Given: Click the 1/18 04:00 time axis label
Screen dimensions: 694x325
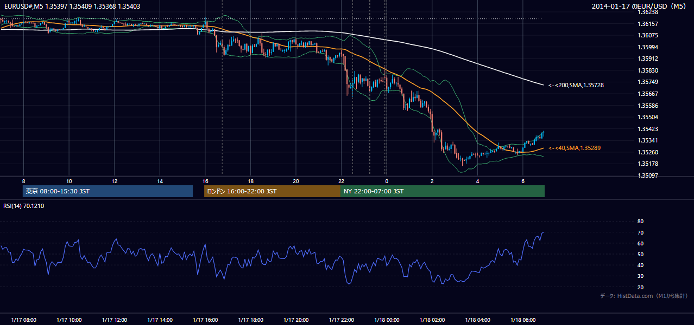Looking at the screenshot, I should (477, 320).
